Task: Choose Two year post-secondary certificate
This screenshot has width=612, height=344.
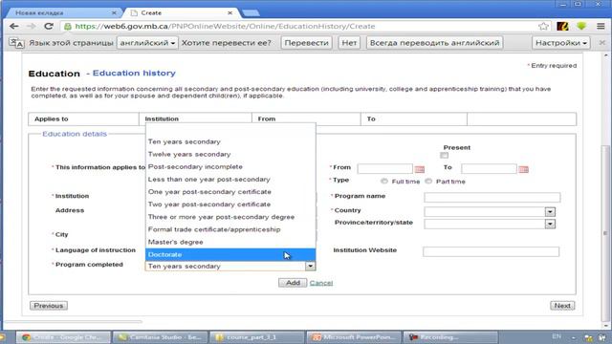Action: point(230,204)
